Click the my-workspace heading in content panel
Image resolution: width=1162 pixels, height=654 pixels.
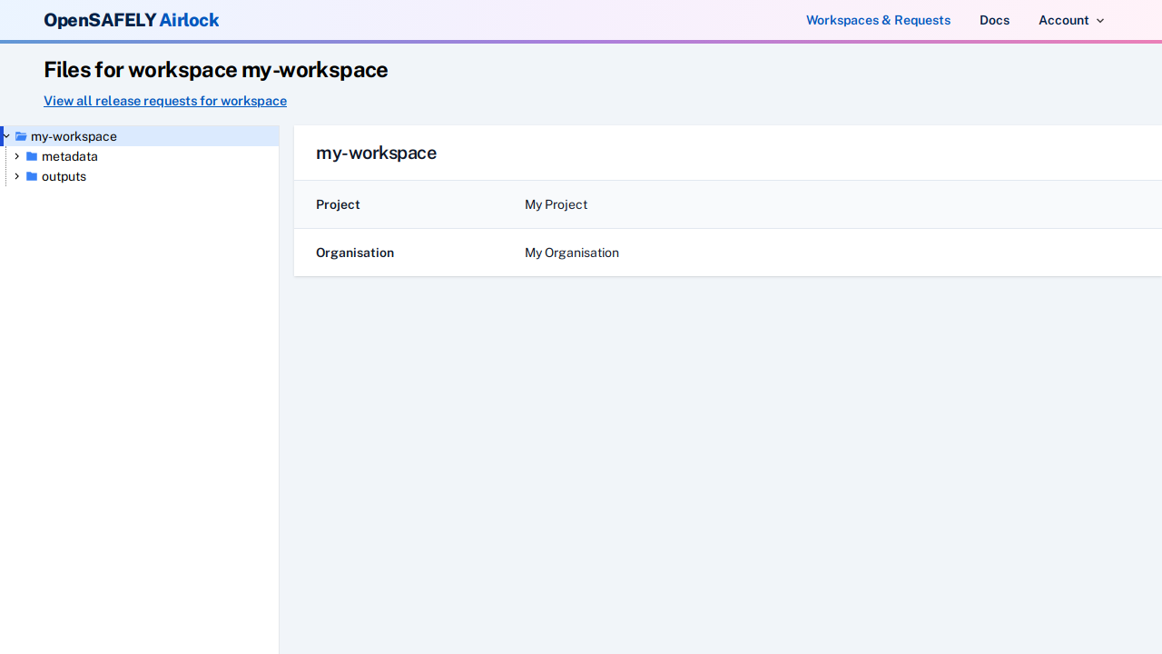pyautogui.click(x=376, y=153)
